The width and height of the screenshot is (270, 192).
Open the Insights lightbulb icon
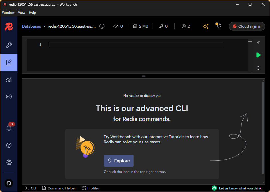pos(219,26)
